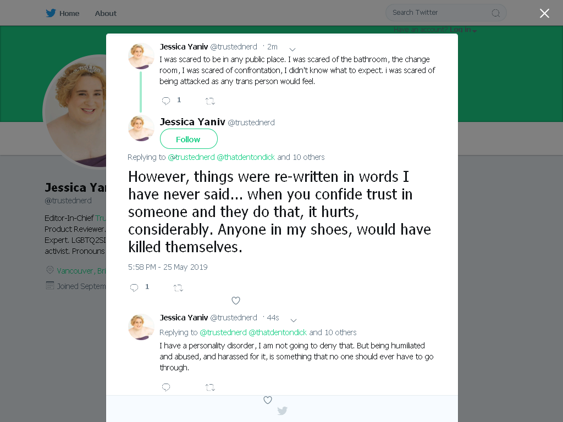Toggle Follow for Jessica Yaniv

(x=189, y=139)
